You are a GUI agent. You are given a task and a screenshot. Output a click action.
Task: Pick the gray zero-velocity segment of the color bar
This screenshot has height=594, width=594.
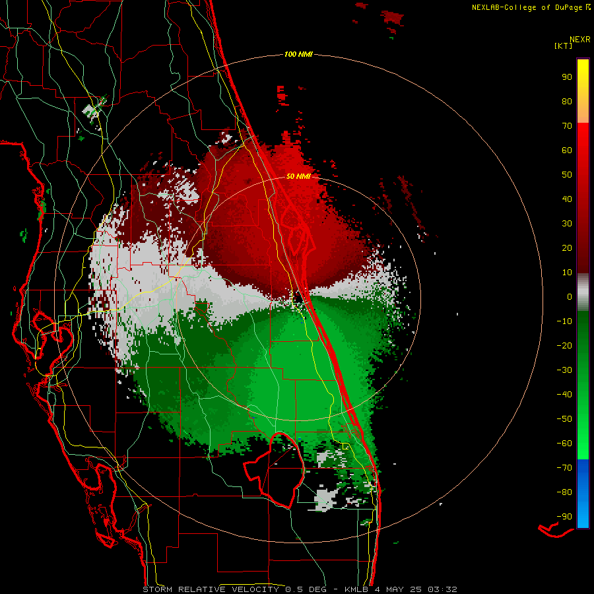[x=583, y=292]
